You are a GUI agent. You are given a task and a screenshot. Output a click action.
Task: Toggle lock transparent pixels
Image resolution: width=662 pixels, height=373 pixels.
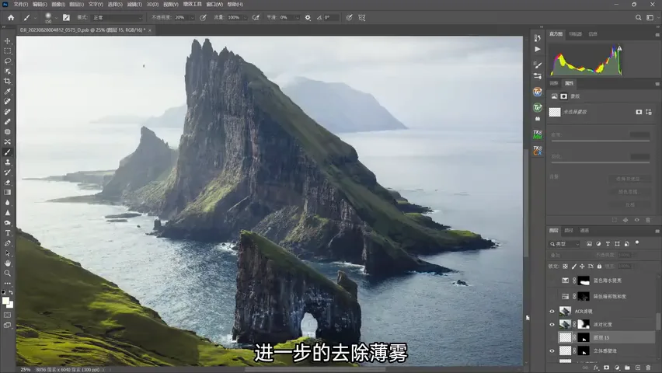(x=566, y=266)
